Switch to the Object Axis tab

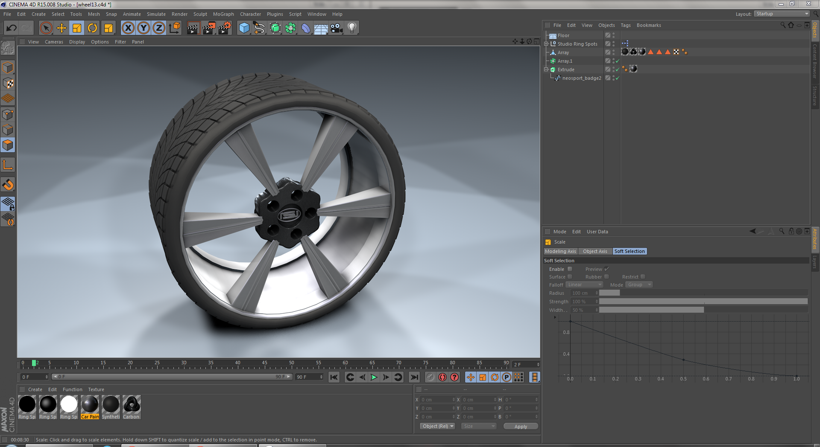point(595,251)
